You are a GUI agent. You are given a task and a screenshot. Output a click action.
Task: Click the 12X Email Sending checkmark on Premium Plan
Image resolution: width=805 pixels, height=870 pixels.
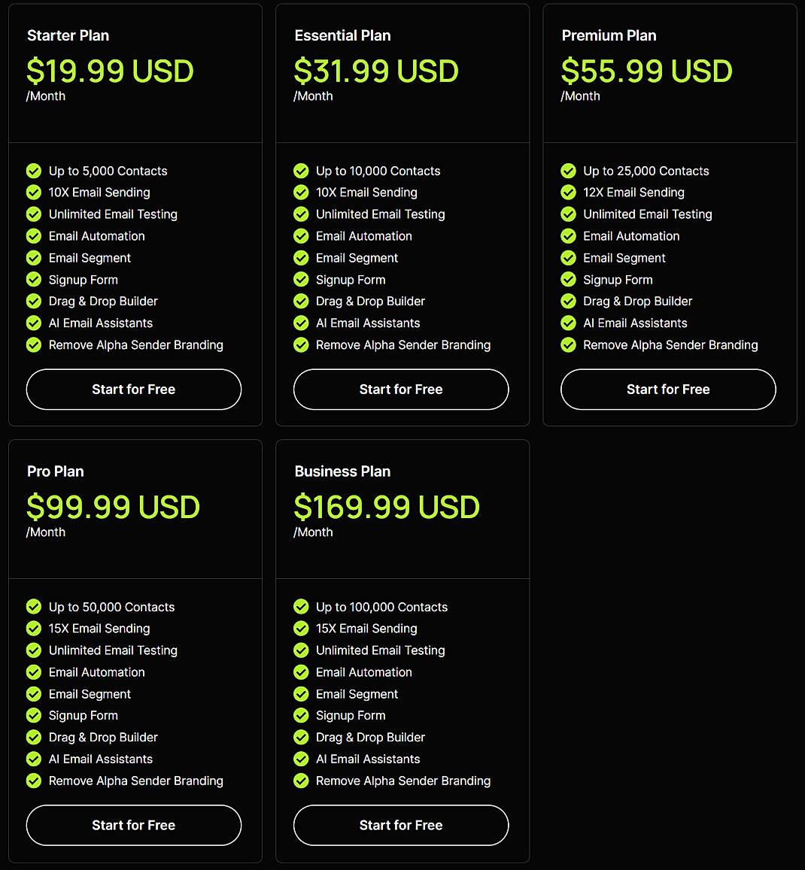568,192
